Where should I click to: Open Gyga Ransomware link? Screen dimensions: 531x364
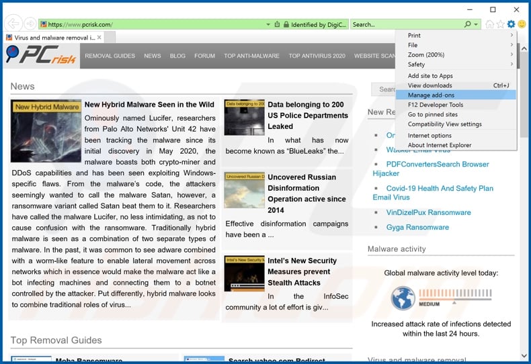pos(417,227)
